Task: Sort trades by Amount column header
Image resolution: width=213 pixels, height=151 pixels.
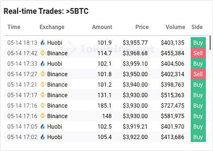Action: [102, 27]
